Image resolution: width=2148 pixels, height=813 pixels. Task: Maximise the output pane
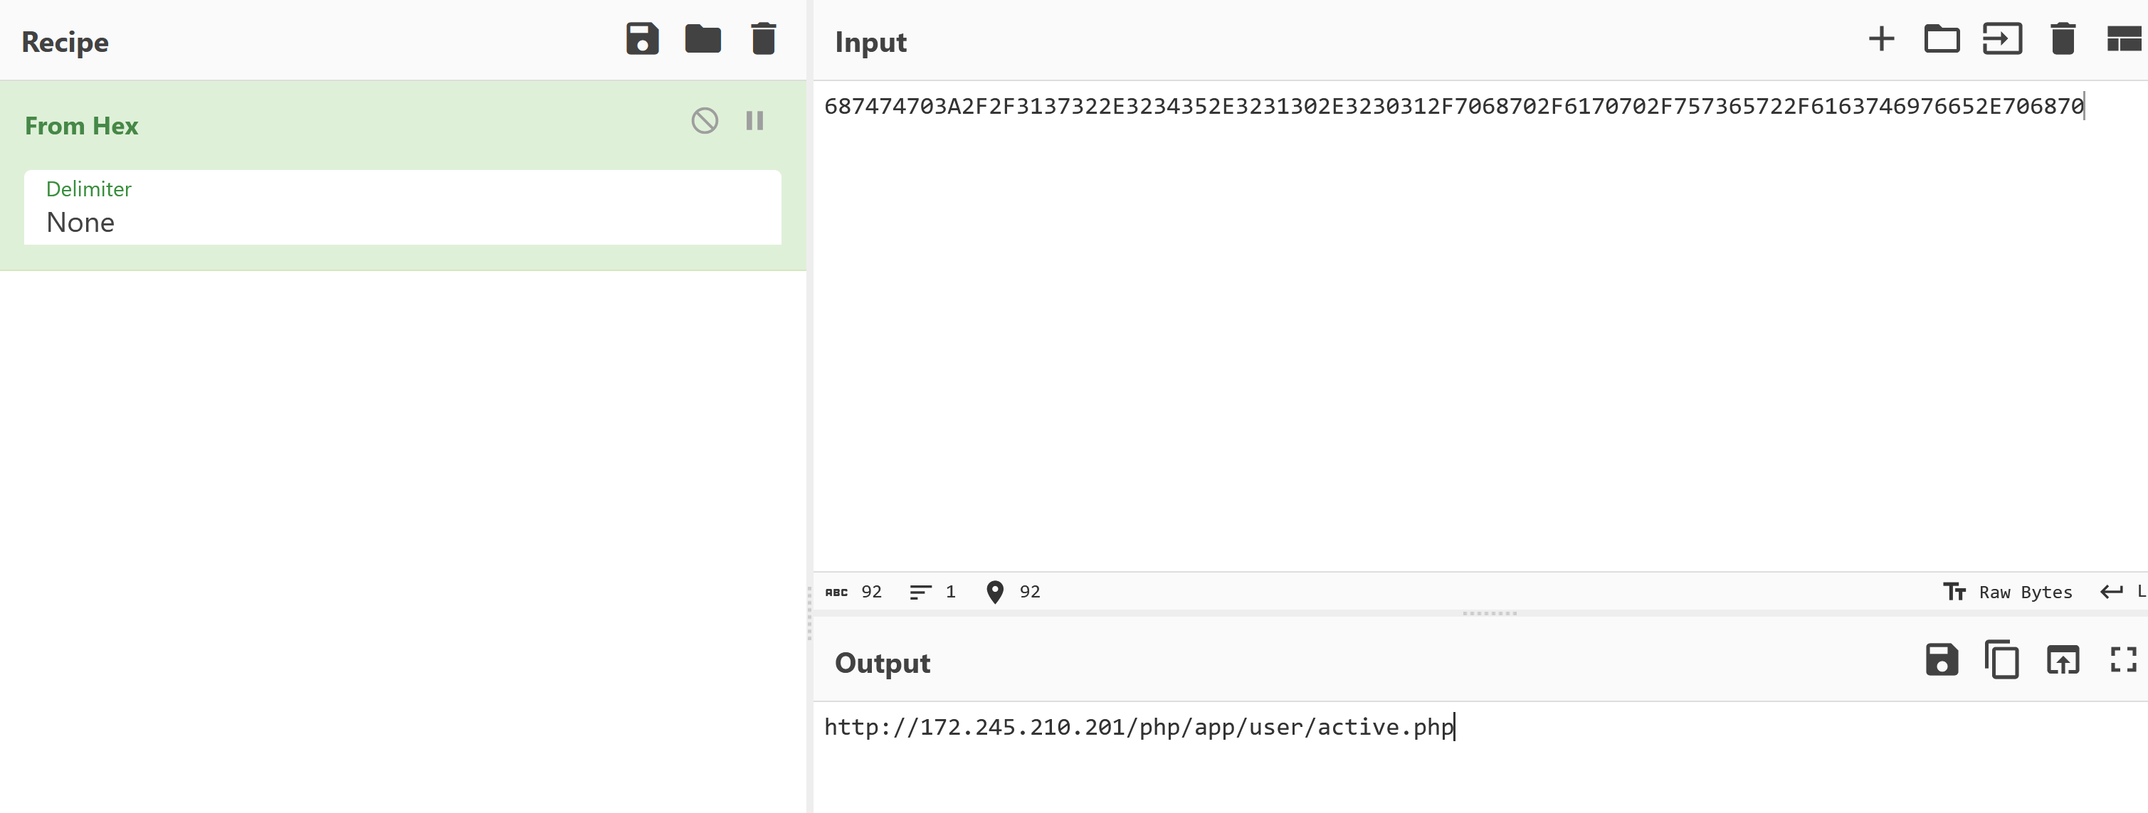(2123, 660)
